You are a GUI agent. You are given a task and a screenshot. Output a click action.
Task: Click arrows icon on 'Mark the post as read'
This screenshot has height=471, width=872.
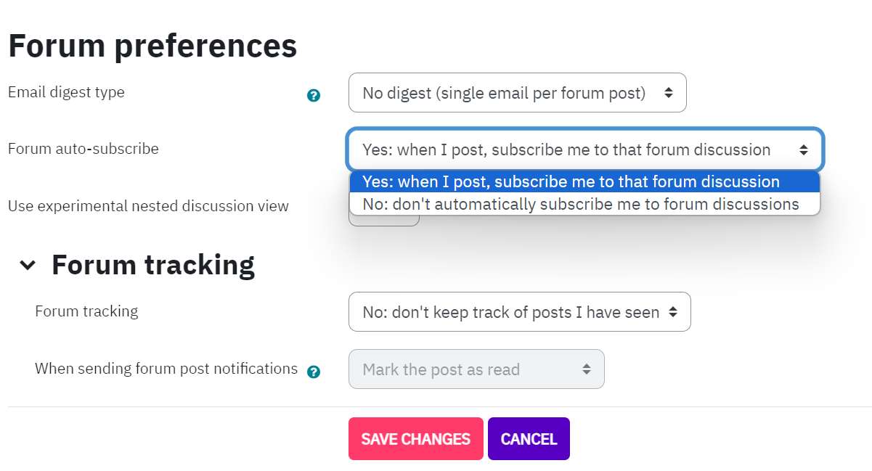pyautogui.click(x=587, y=369)
